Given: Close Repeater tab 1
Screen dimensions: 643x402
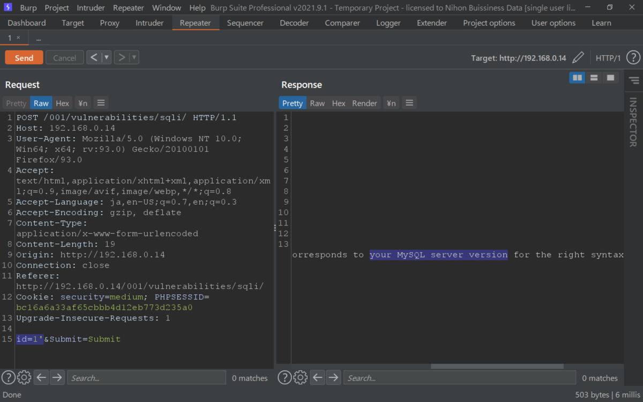Looking at the screenshot, I should pos(18,38).
